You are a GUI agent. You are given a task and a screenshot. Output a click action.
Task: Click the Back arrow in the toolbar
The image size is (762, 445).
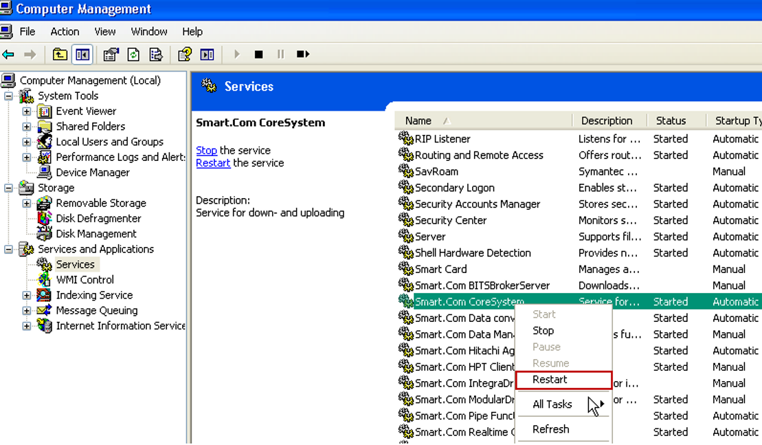pyautogui.click(x=8, y=54)
